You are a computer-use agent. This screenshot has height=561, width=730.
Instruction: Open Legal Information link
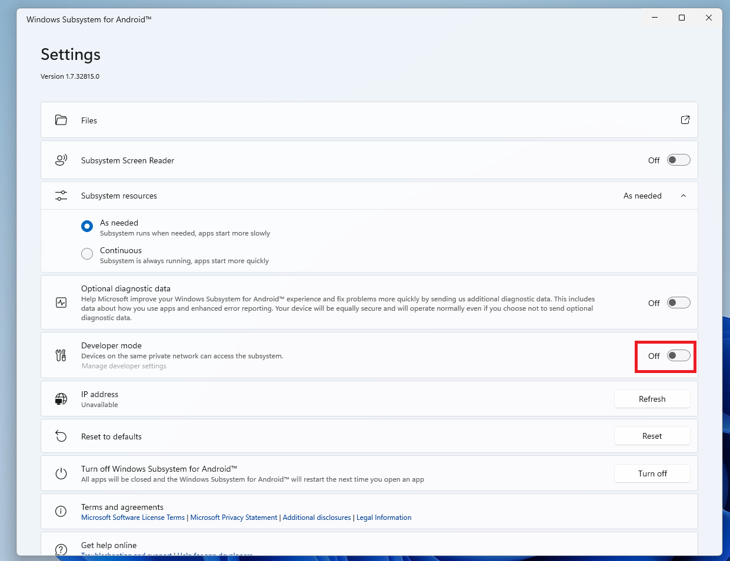coord(384,518)
